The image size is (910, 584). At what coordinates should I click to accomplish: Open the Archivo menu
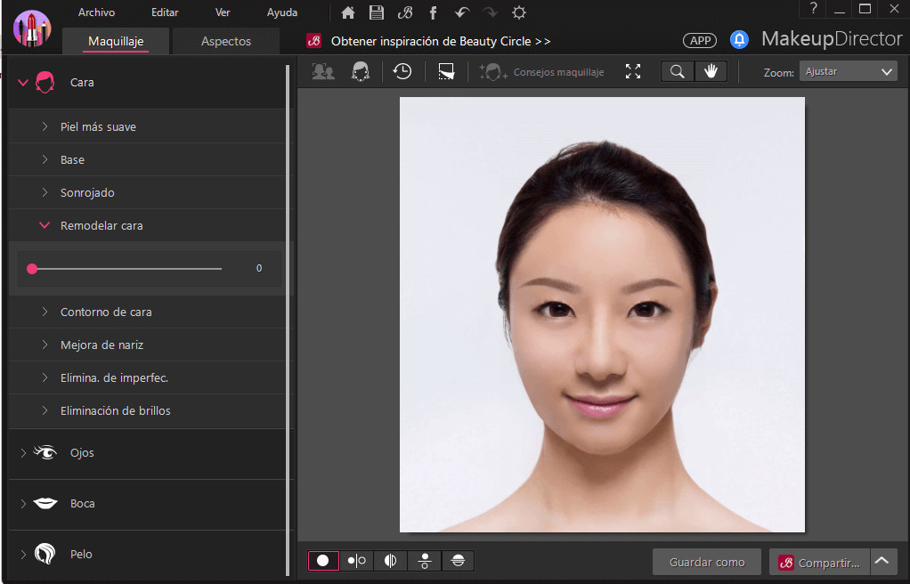click(x=96, y=12)
